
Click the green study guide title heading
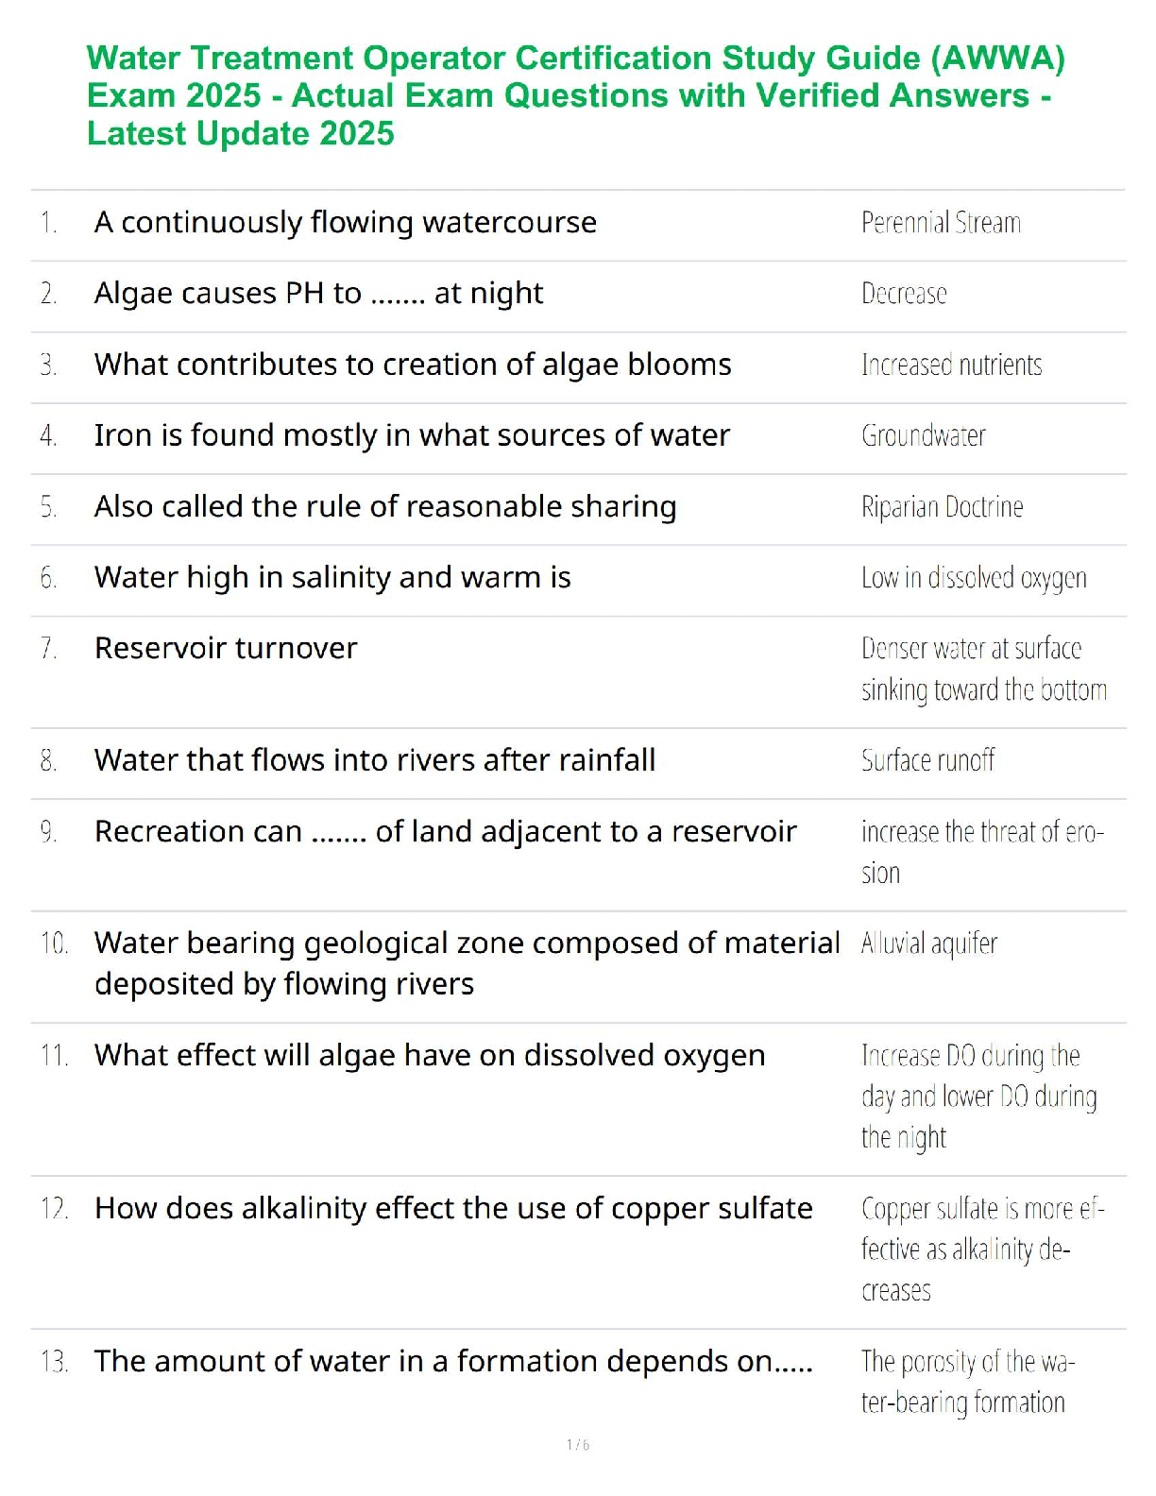[575, 95]
